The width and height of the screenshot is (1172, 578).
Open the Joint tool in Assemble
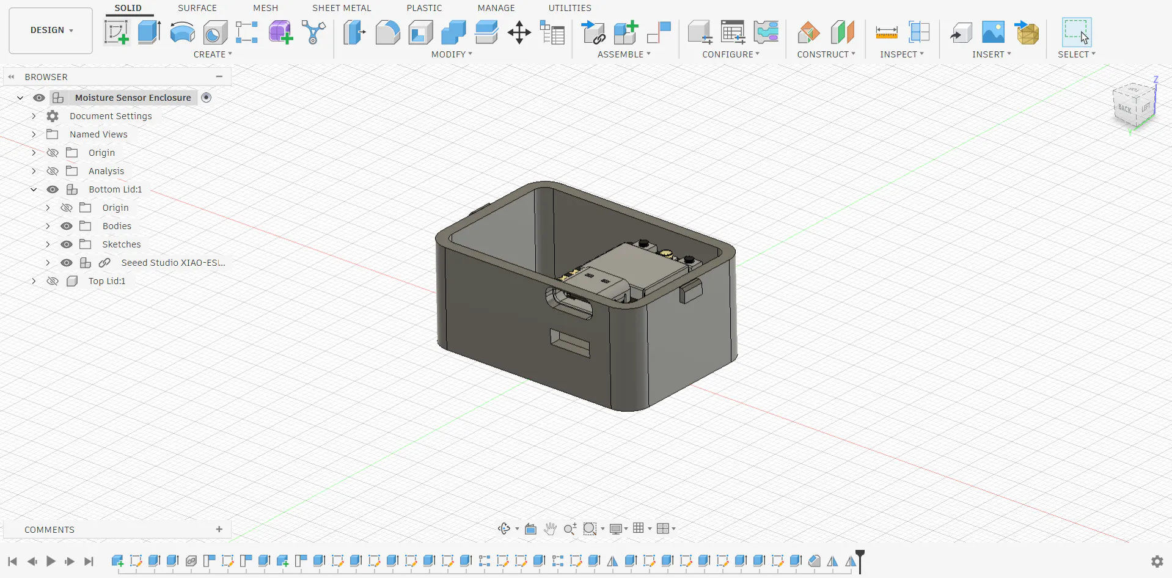coord(659,32)
